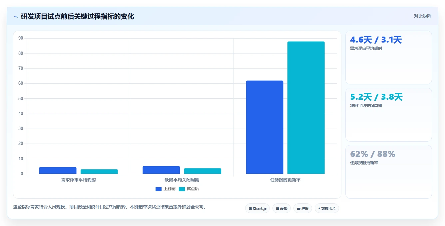The image size is (445, 226).
Task: Toggle the 上线前 legend entry
Action: pyautogui.click(x=166, y=189)
